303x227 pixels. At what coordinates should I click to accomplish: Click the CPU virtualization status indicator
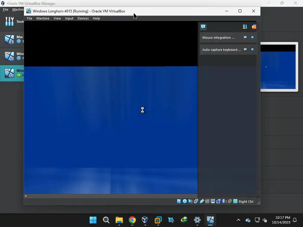[x=224, y=201]
